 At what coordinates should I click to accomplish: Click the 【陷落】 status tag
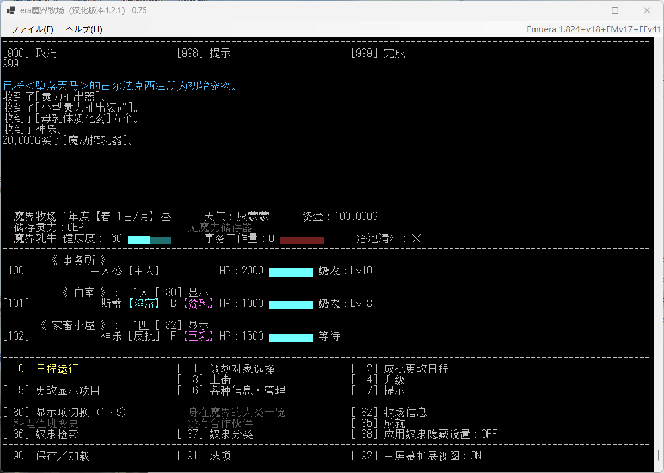144,304
